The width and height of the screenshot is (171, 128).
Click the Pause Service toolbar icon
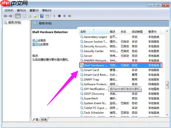[65, 16]
